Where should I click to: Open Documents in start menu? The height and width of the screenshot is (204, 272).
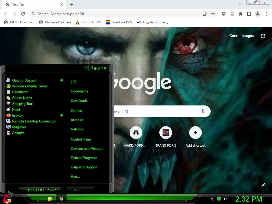click(x=79, y=91)
